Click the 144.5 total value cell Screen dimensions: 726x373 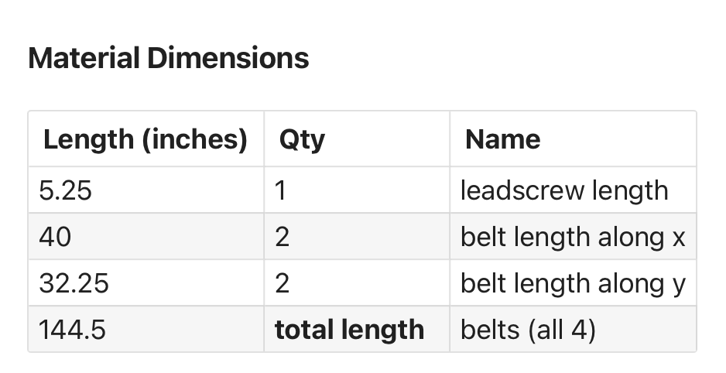(x=72, y=330)
